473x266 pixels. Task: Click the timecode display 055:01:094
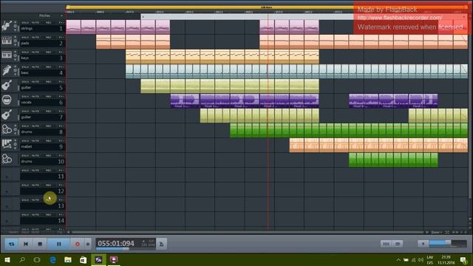[116, 243]
